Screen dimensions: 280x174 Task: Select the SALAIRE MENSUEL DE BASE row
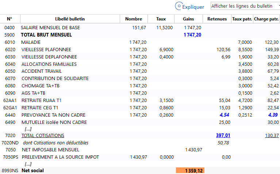click(50, 28)
